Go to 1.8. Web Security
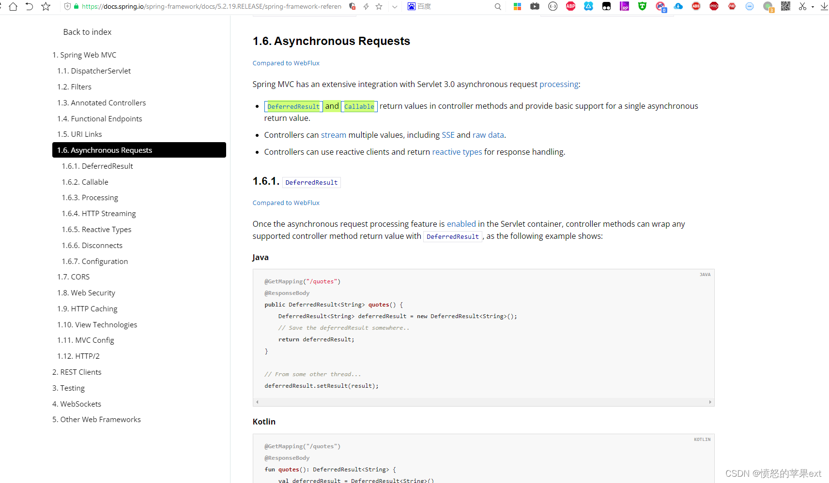The height and width of the screenshot is (483, 829). click(86, 293)
